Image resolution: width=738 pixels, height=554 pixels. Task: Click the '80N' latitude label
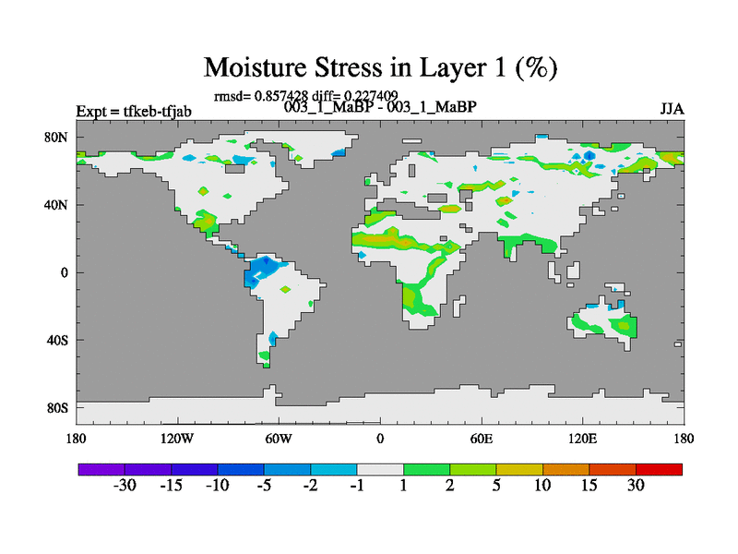click(x=56, y=137)
